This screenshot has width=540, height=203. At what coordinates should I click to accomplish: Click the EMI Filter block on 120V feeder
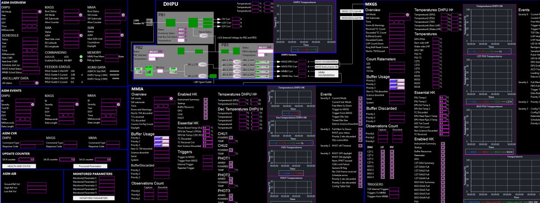tap(149, 21)
